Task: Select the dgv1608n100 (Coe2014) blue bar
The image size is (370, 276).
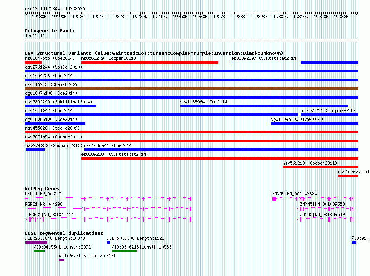Action: point(55,123)
